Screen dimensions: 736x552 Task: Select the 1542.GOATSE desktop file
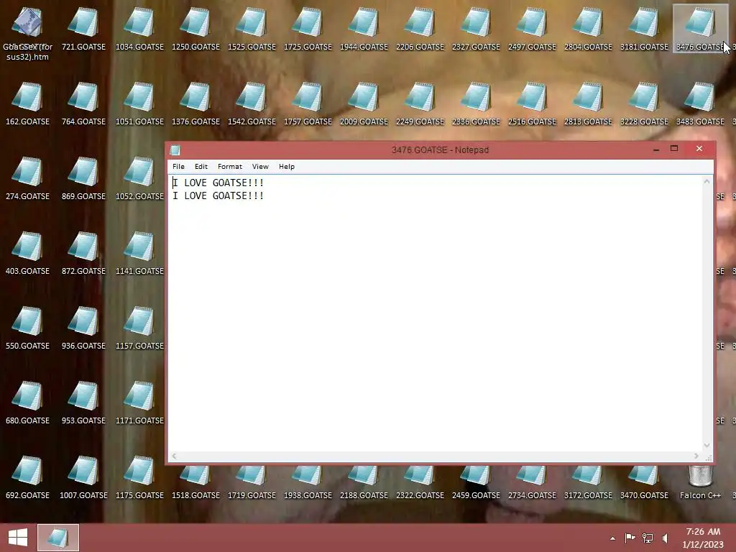[x=252, y=103]
